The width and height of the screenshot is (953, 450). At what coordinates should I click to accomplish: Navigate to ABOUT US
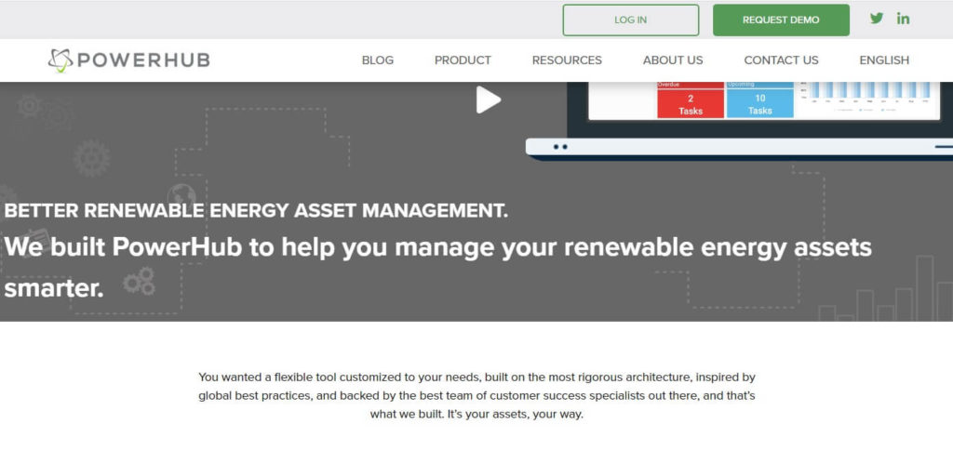pyautogui.click(x=673, y=60)
